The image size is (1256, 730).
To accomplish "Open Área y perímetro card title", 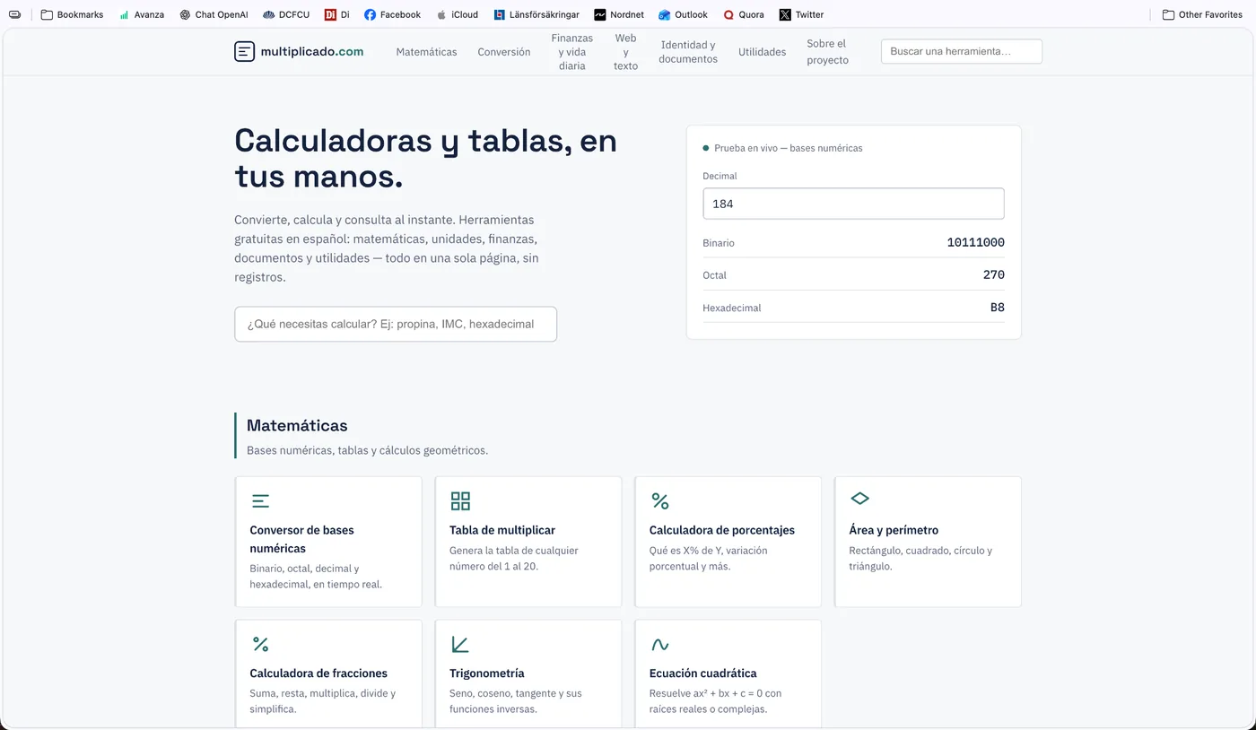I will 894,530.
